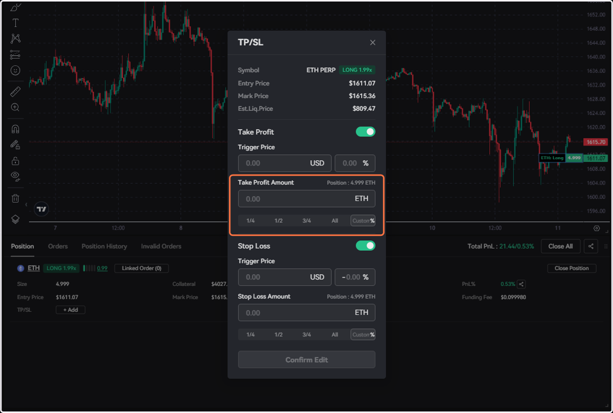The image size is (613, 413).
Task: Turn off the Stop Loss switch
Action: click(366, 246)
